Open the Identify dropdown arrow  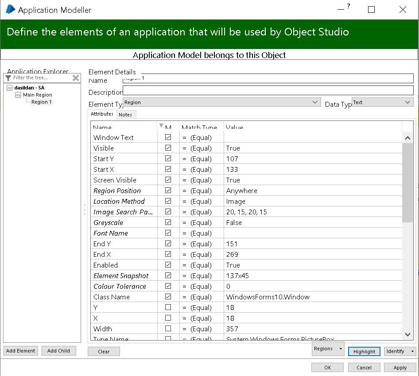pos(413,352)
